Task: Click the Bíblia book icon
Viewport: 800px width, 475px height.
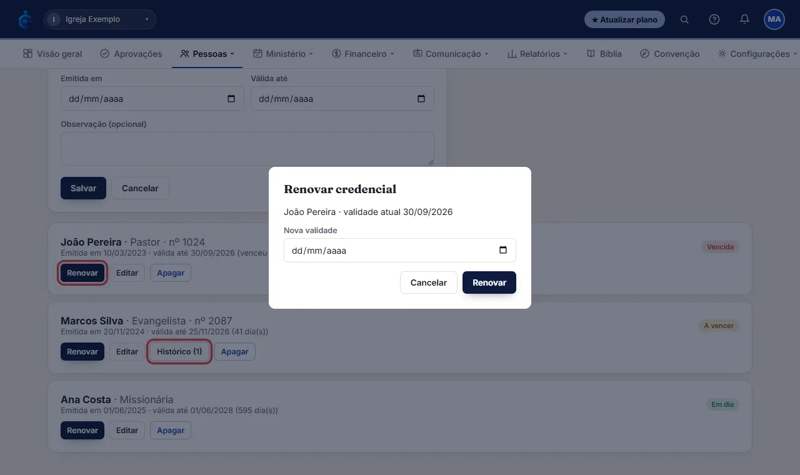Action: [x=591, y=54]
